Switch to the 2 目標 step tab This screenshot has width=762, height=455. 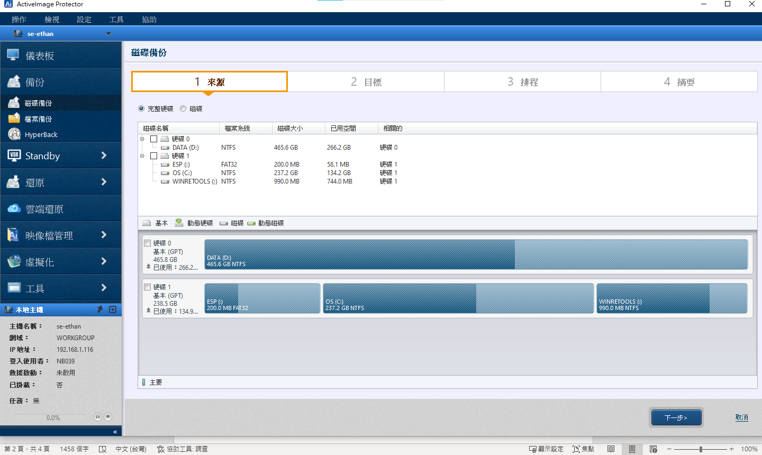tap(366, 82)
